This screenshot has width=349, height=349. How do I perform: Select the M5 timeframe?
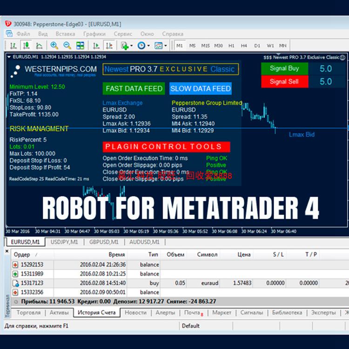tap(192, 46)
